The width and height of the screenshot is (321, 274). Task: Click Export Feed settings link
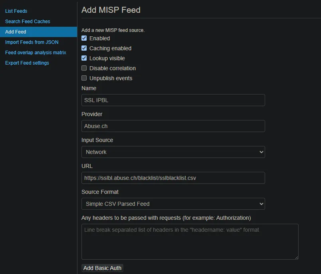point(27,63)
